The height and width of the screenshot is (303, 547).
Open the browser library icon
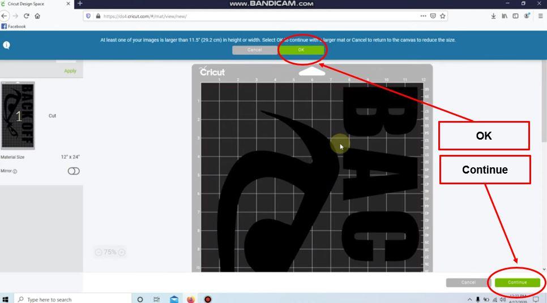click(505, 16)
